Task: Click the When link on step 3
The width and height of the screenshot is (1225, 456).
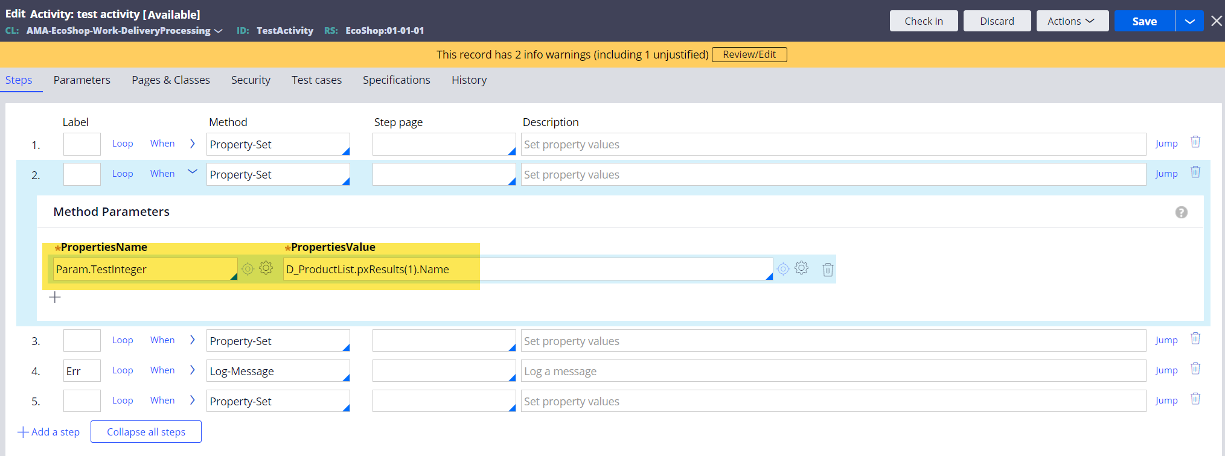Action: click(162, 340)
